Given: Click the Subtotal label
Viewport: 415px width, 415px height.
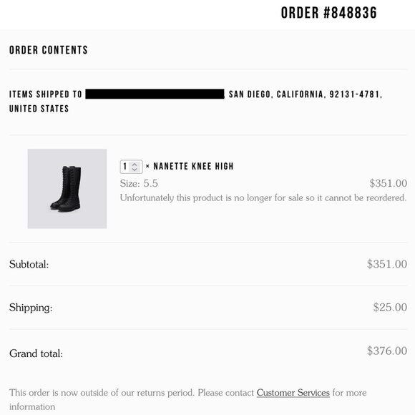Looking at the screenshot, I should [x=29, y=264].
